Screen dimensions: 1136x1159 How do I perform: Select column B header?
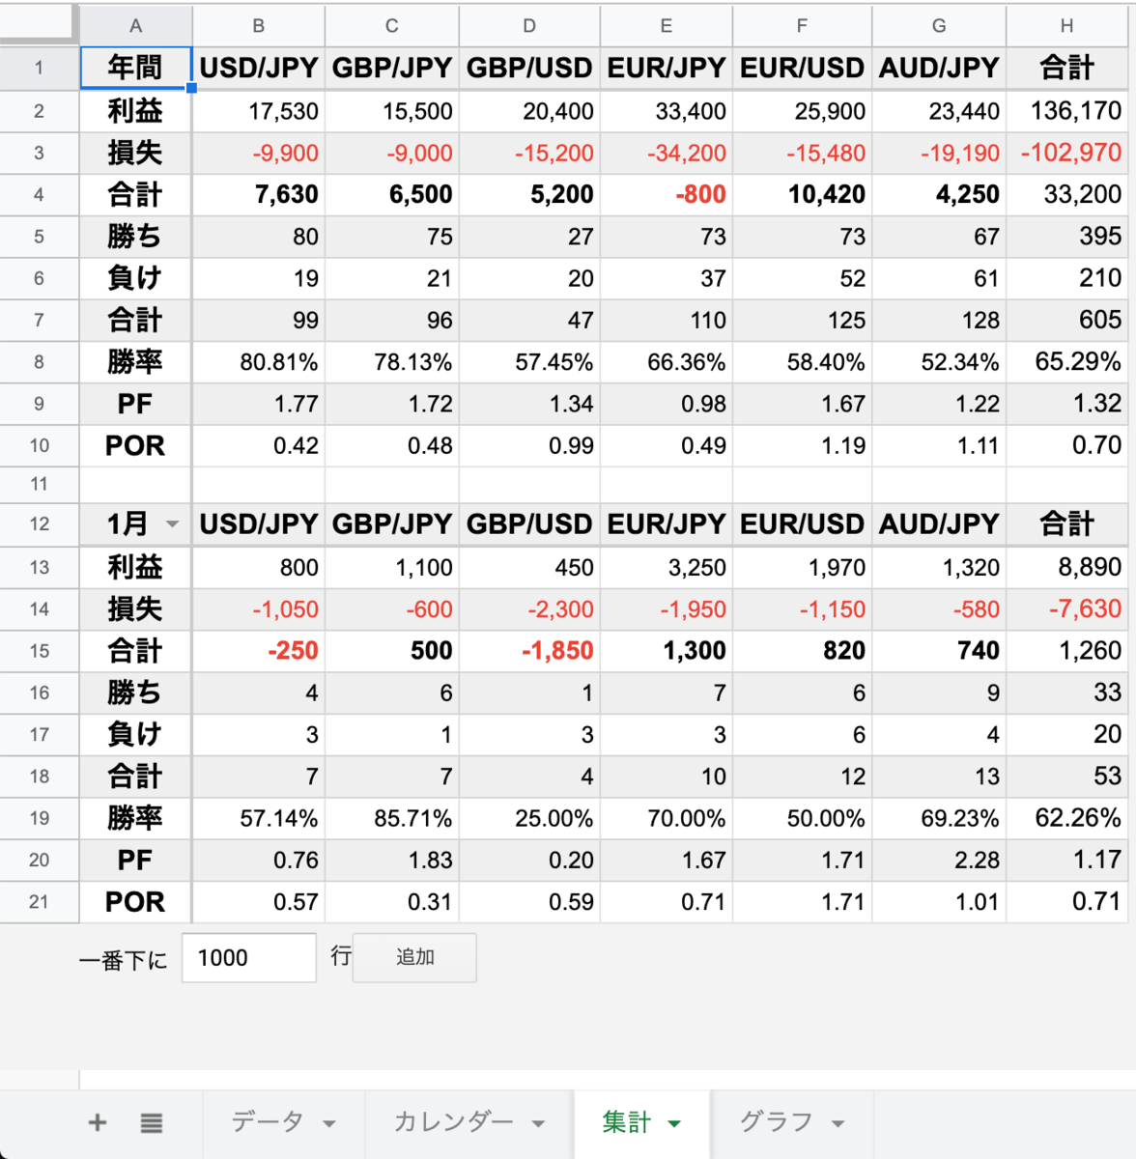pyautogui.click(x=259, y=26)
